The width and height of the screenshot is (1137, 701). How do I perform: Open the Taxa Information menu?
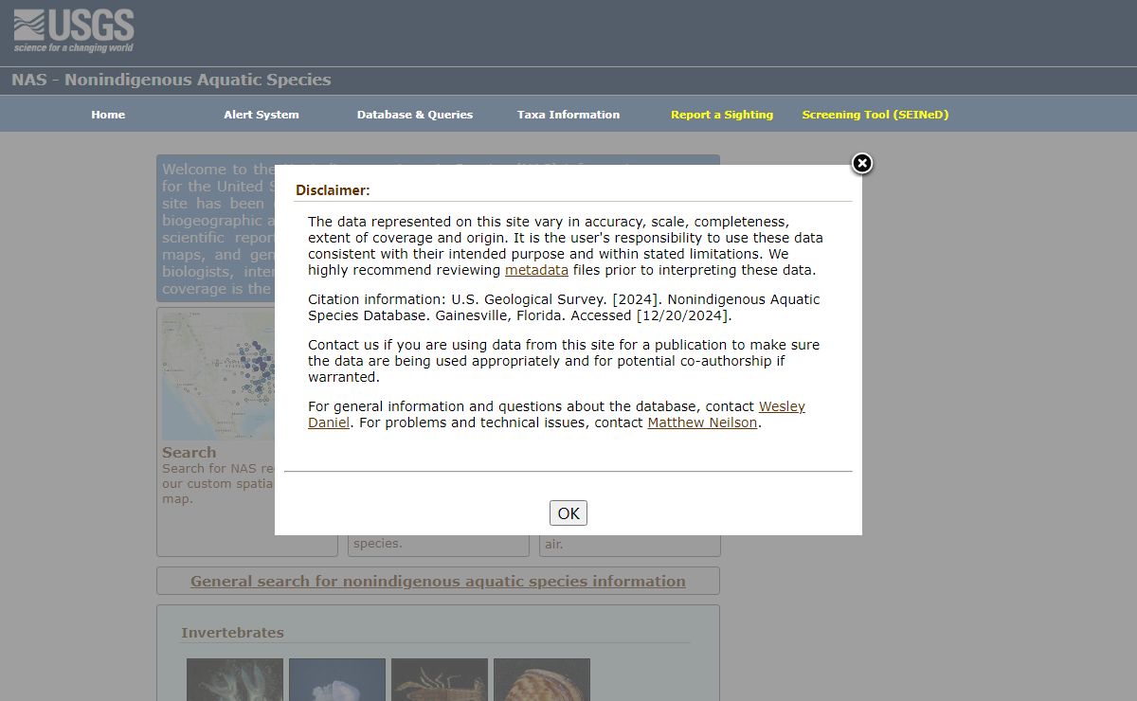tap(568, 115)
